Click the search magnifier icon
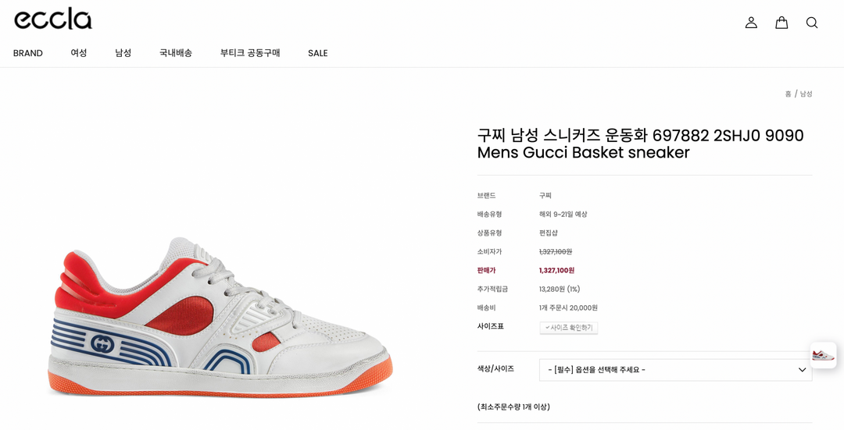The width and height of the screenshot is (844, 430). pyautogui.click(x=812, y=23)
